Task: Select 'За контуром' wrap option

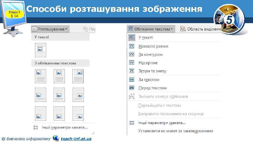Action: (x=174, y=55)
